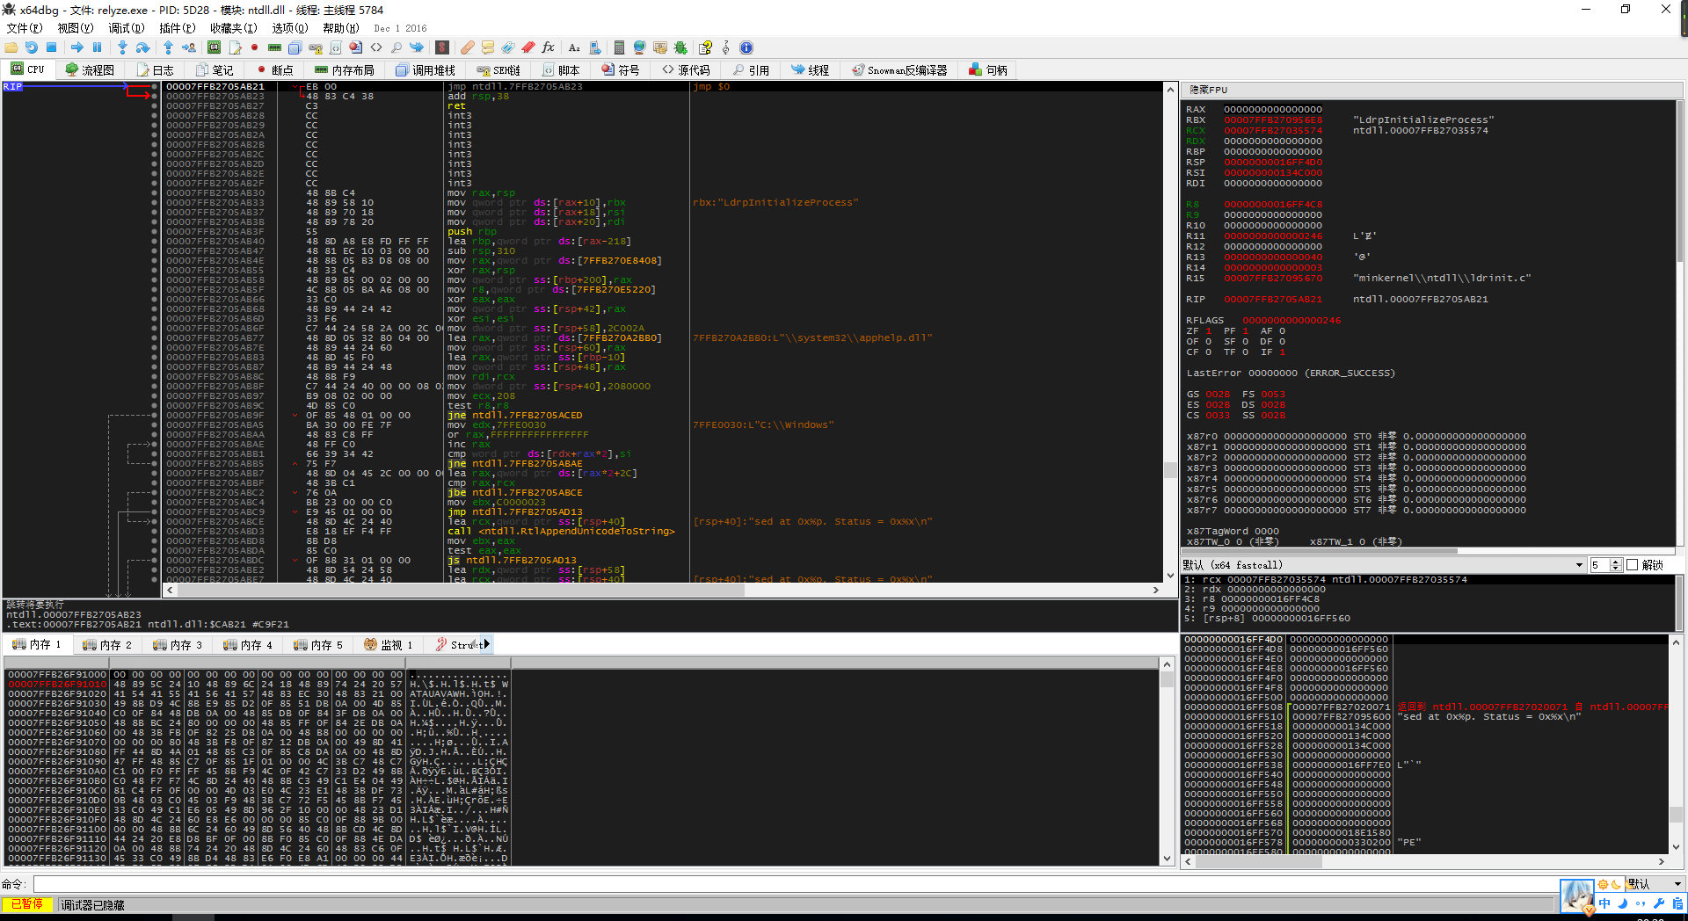Click the command input field

(796, 884)
